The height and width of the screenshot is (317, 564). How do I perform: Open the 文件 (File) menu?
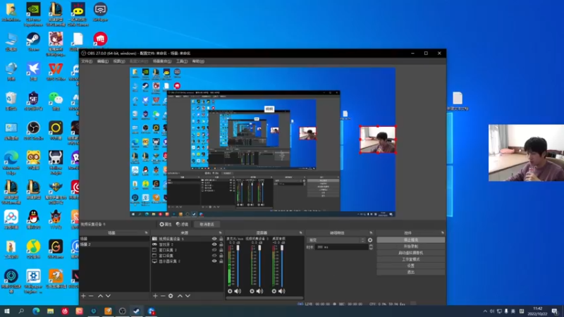(x=86, y=61)
